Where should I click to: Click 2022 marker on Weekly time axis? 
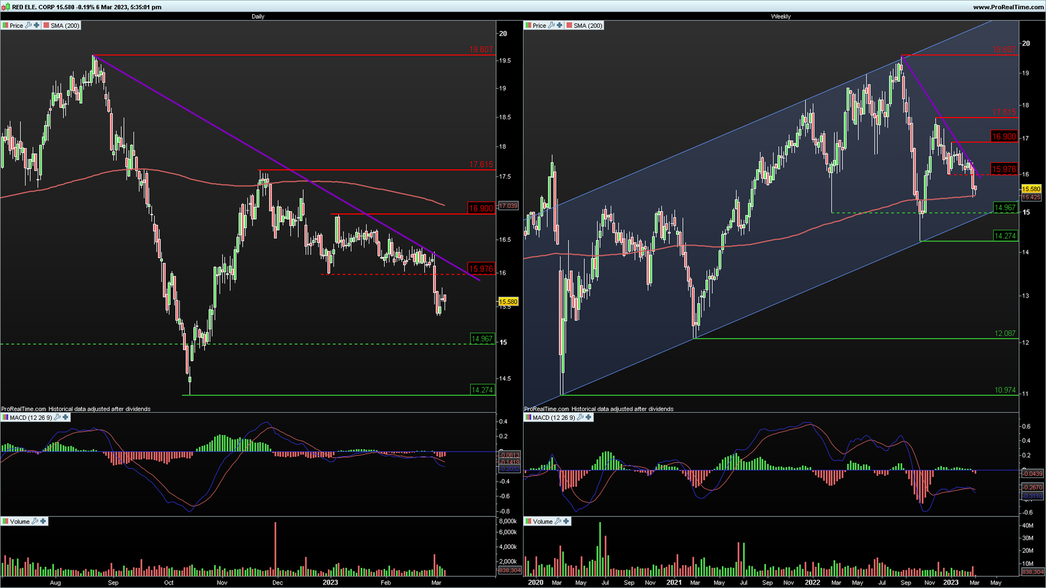pyautogui.click(x=812, y=583)
